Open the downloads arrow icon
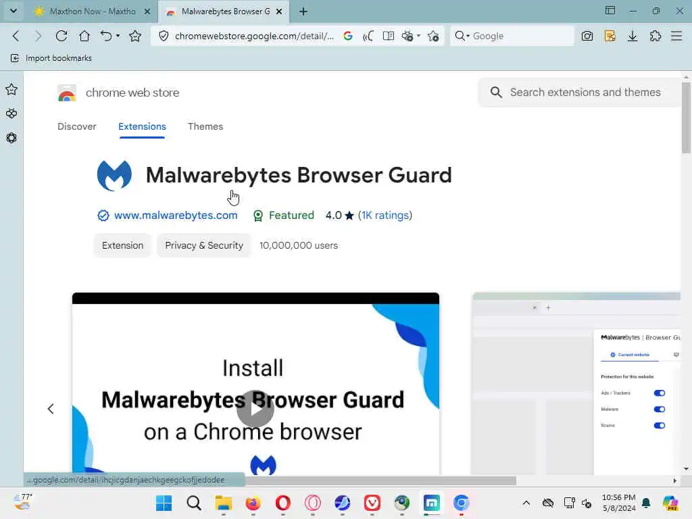692x519 pixels. click(633, 36)
